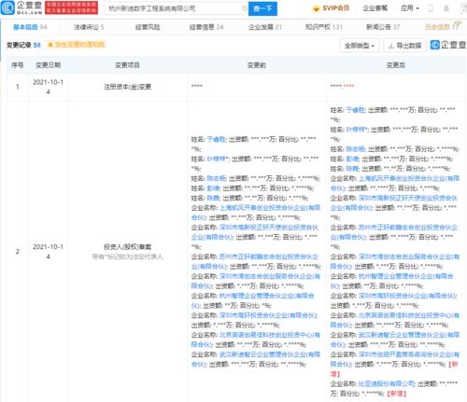Open 深圳市湾创志合 link in 变更后 column

[x=395, y=261]
